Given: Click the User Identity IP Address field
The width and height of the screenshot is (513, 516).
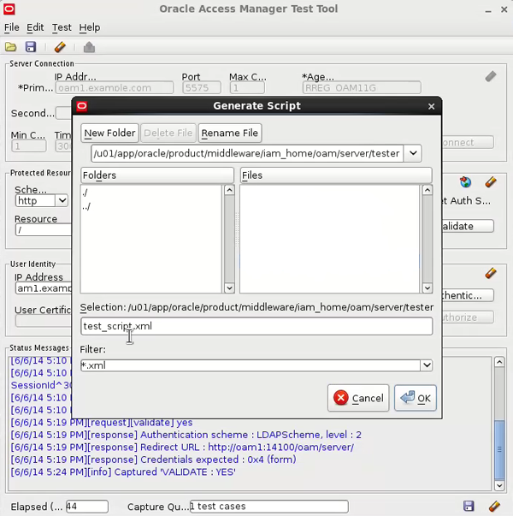Looking at the screenshot, I should click(44, 288).
